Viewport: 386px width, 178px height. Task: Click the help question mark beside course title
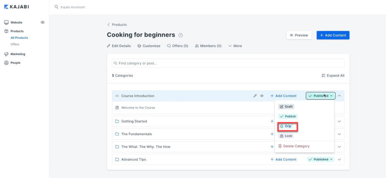(181, 35)
